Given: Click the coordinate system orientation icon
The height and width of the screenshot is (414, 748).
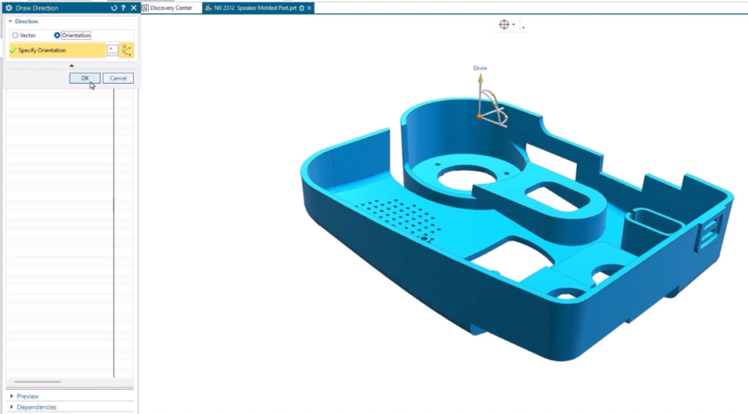Looking at the screenshot, I should click(x=126, y=51).
